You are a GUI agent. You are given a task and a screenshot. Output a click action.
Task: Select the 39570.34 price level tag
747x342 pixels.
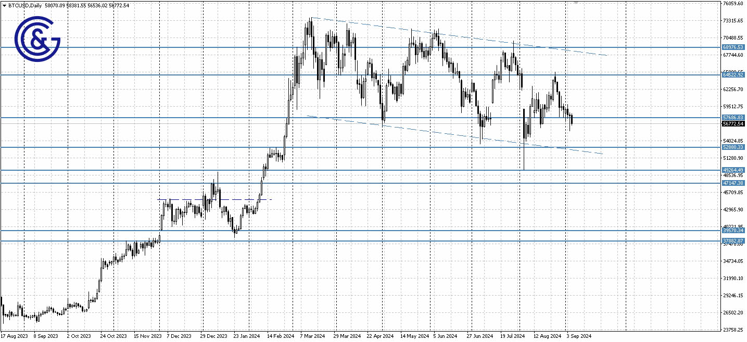[x=733, y=230]
